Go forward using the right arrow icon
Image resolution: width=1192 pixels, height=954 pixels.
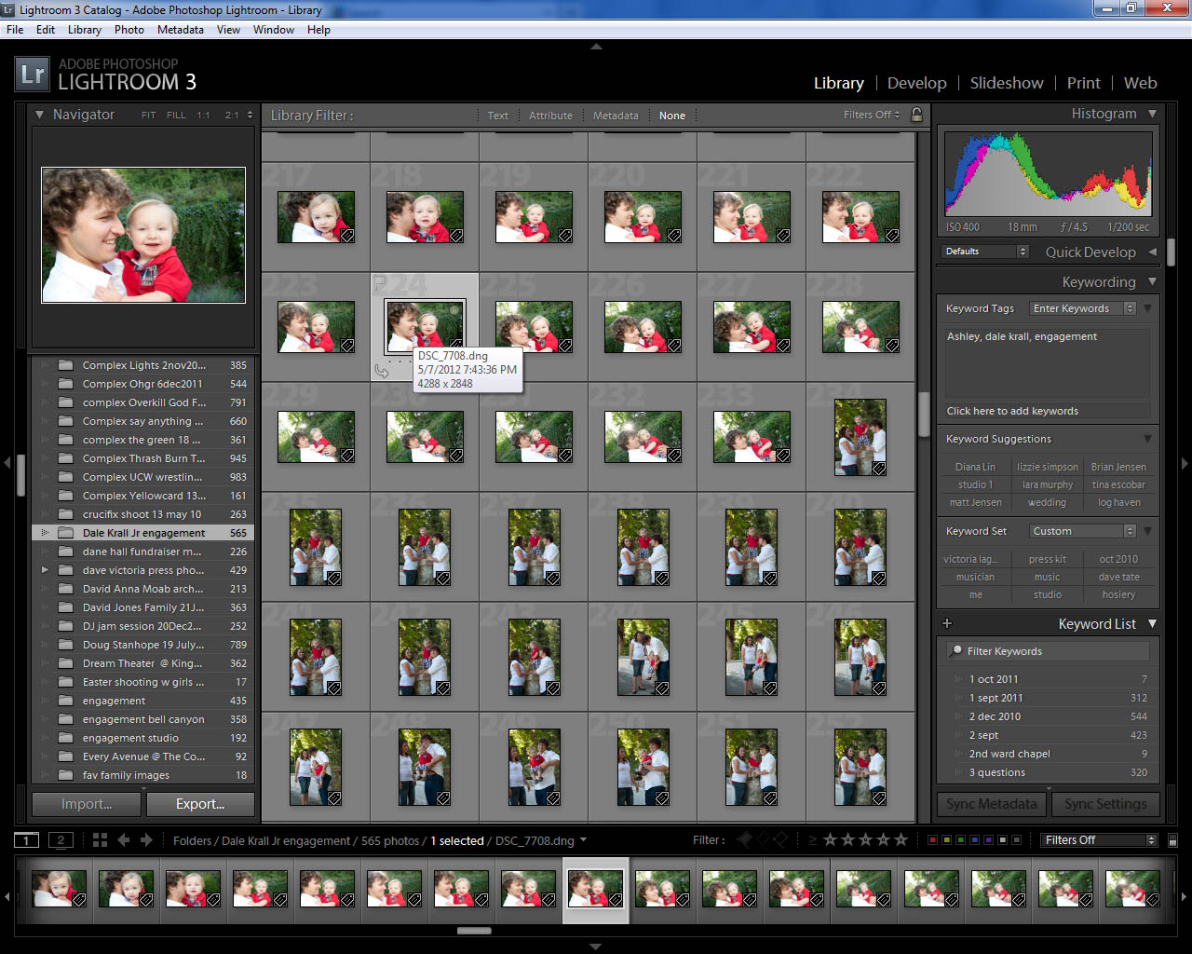point(146,840)
